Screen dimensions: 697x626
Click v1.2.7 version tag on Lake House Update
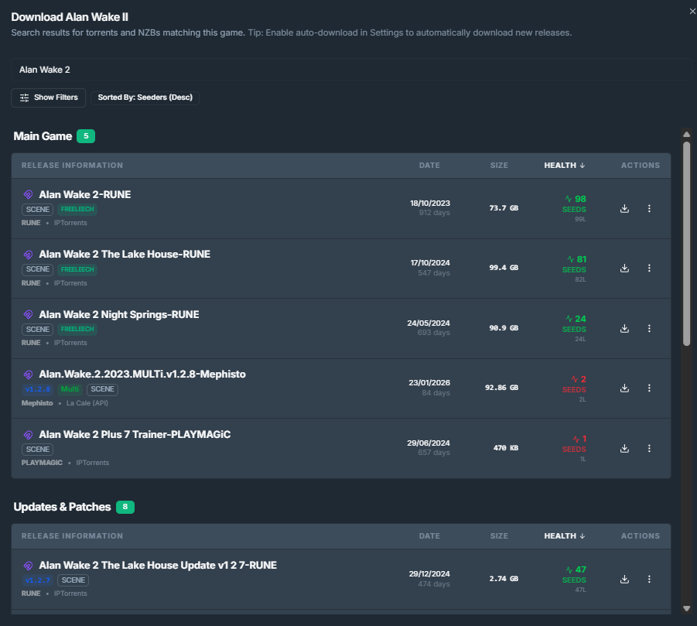click(37, 580)
